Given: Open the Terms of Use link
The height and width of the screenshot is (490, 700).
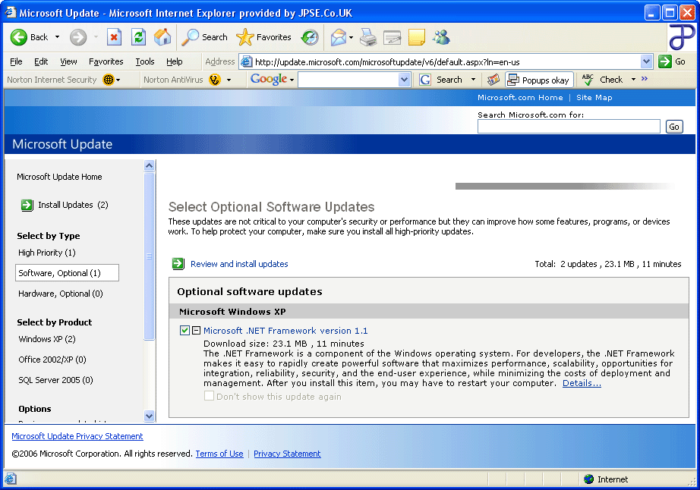Looking at the screenshot, I should point(219,454).
